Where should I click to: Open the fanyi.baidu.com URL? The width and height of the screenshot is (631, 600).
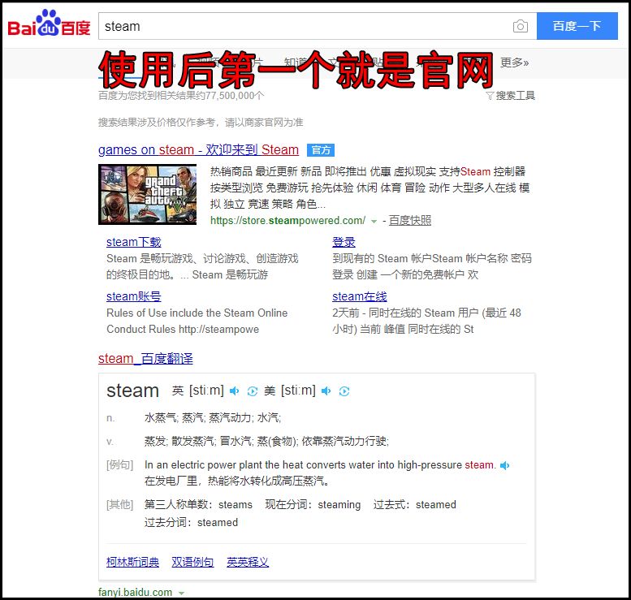coord(135,593)
